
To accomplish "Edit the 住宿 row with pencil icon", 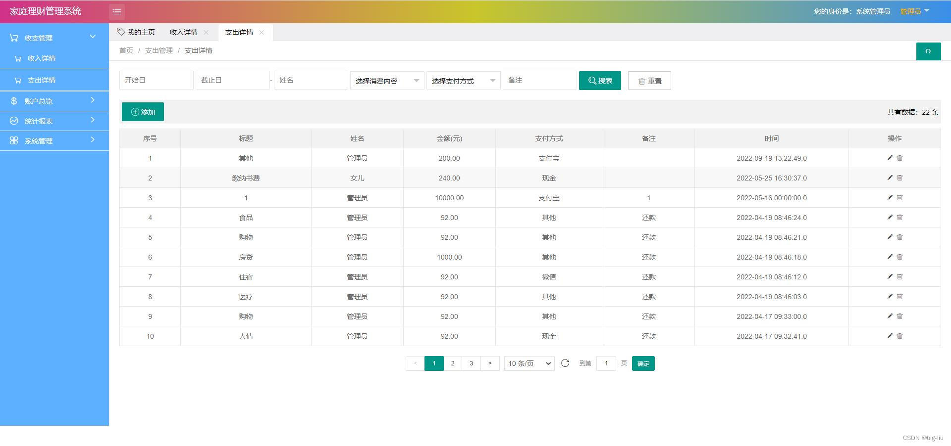I will (890, 276).
